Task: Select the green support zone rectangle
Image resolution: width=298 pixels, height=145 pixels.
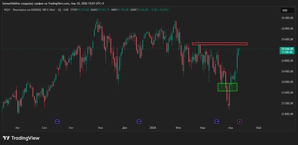Action: 227,87
